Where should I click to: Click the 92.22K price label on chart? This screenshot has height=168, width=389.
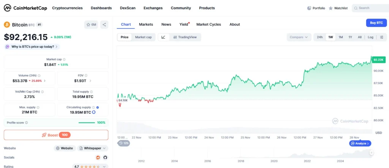tap(379, 60)
